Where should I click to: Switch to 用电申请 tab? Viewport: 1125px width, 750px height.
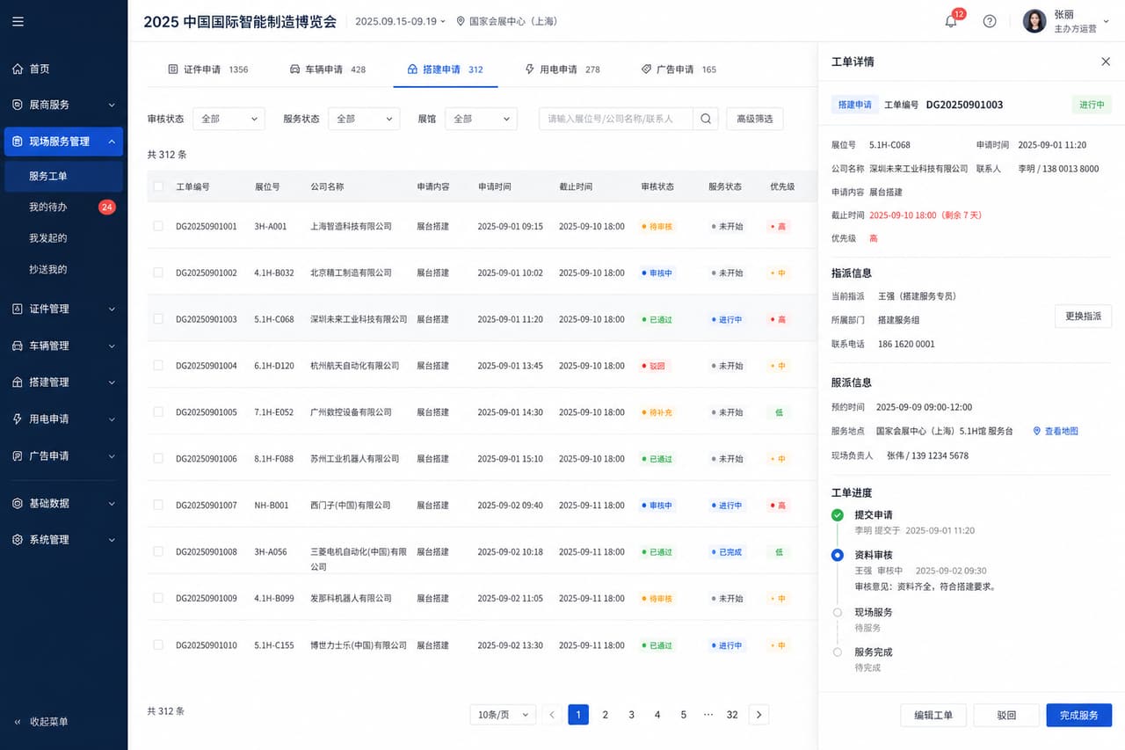coord(562,69)
